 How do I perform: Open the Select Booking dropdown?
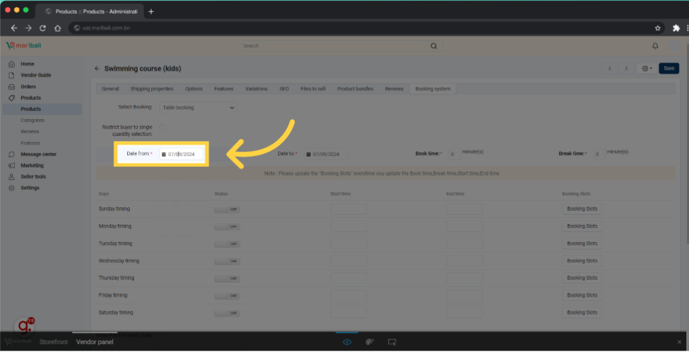198,107
